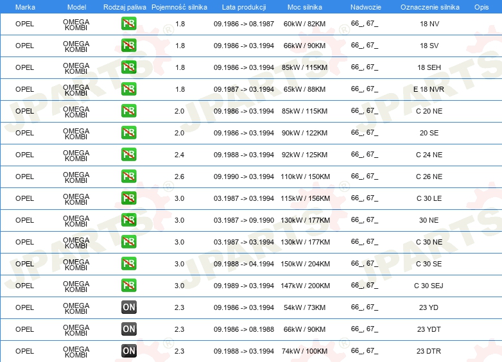Click the petrol icon in the C 24 NE row
The height and width of the screenshot is (362, 502).
[128, 155]
